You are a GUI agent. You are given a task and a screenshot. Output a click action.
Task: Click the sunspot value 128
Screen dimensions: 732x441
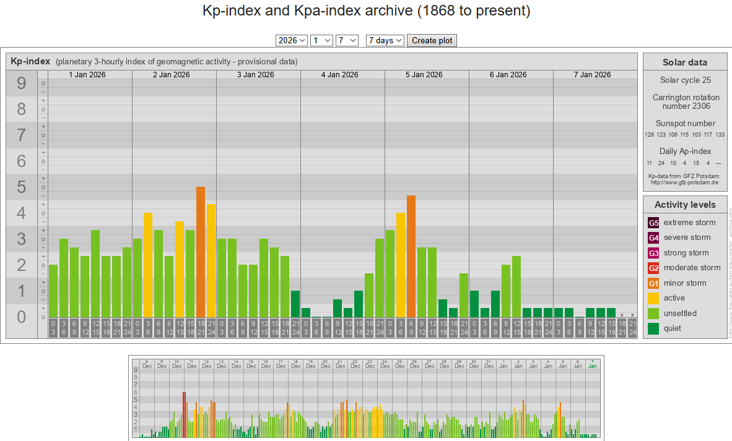tap(650, 135)
